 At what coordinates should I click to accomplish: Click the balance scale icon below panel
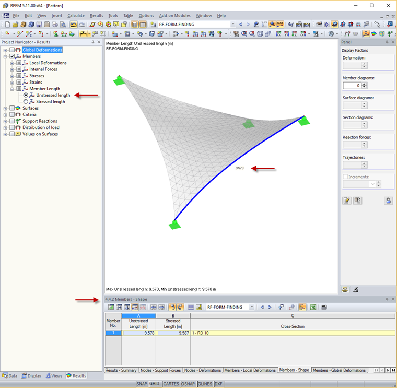pos(345,290)
